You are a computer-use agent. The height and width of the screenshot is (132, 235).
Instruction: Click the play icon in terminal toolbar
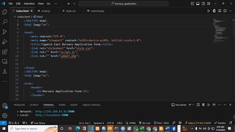tap(209, 105)
